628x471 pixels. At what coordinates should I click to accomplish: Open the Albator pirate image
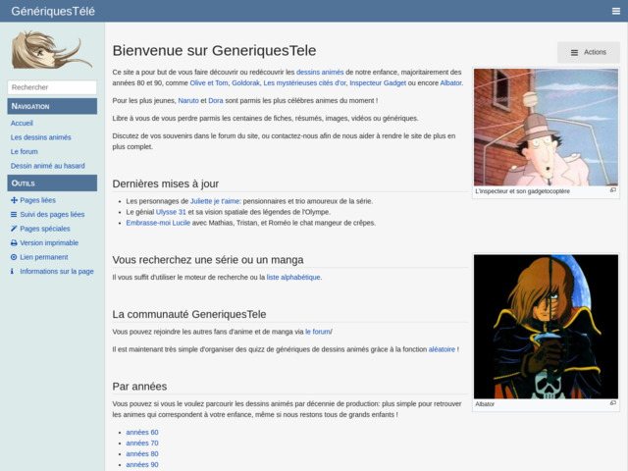(x=546, y=326)
